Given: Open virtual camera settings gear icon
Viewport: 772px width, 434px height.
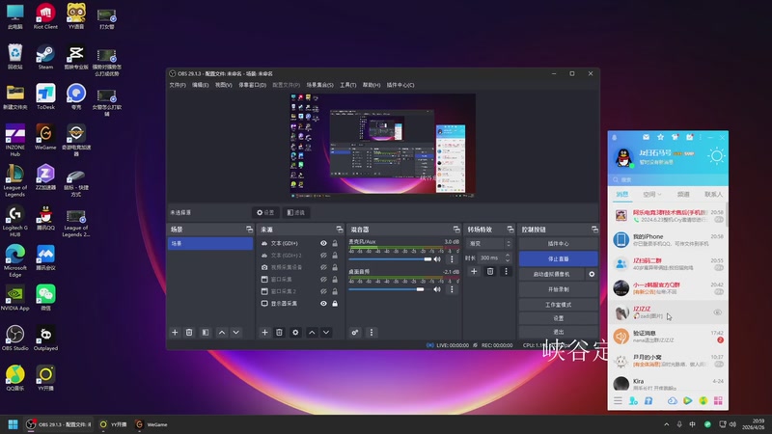Looking at the screenshot, I should (x=592, y=274).
